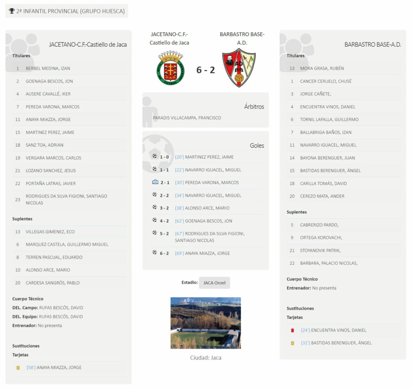Select the (20') minute link for Martinez Perez
The image size is (413, 389).
(x=179, y=157)
